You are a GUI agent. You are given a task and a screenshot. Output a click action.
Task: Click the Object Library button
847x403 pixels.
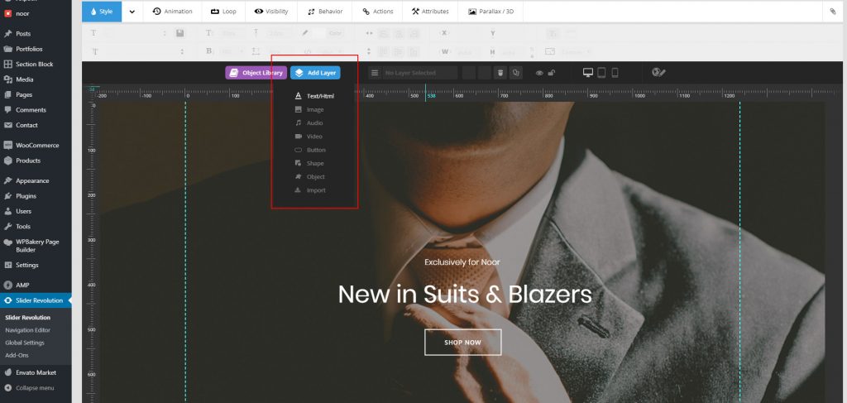(x=256, y=73)
